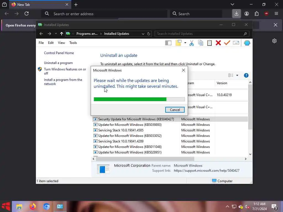Viewport: 283px width, 212px height.
Task: Open the View menu in Installed Updates
Action: pos(61,43)
